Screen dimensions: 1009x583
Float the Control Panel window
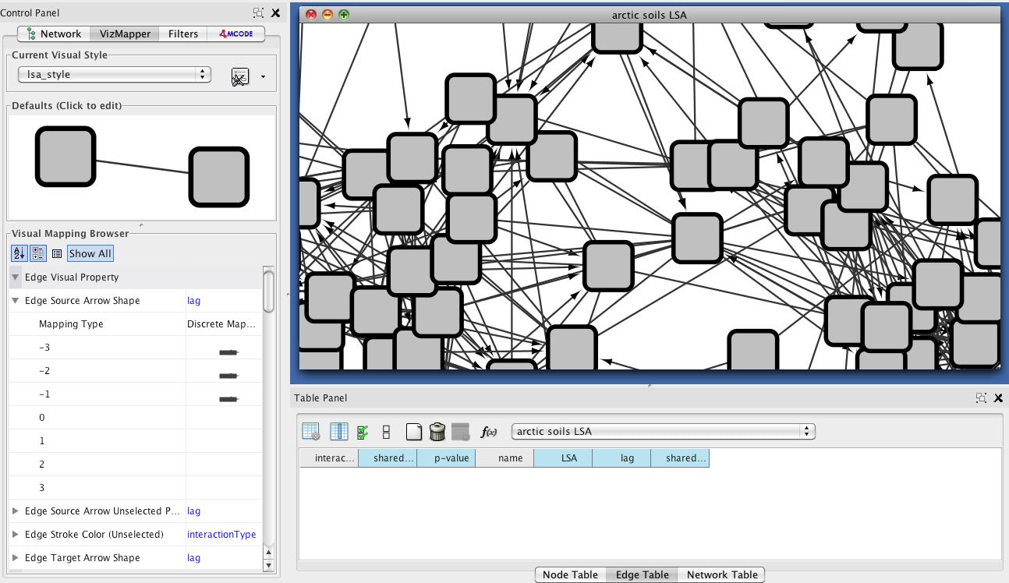pyautogui.click(x=258, y=13)
